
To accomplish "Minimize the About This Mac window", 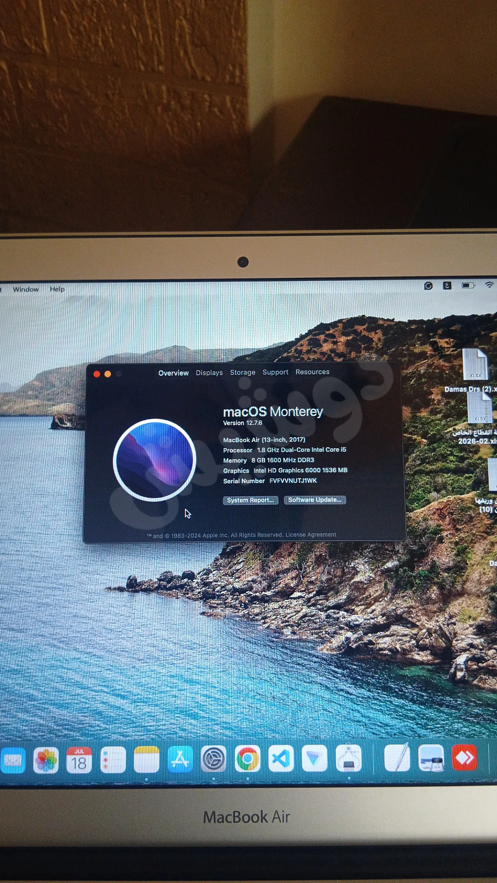I will point(108,374).
